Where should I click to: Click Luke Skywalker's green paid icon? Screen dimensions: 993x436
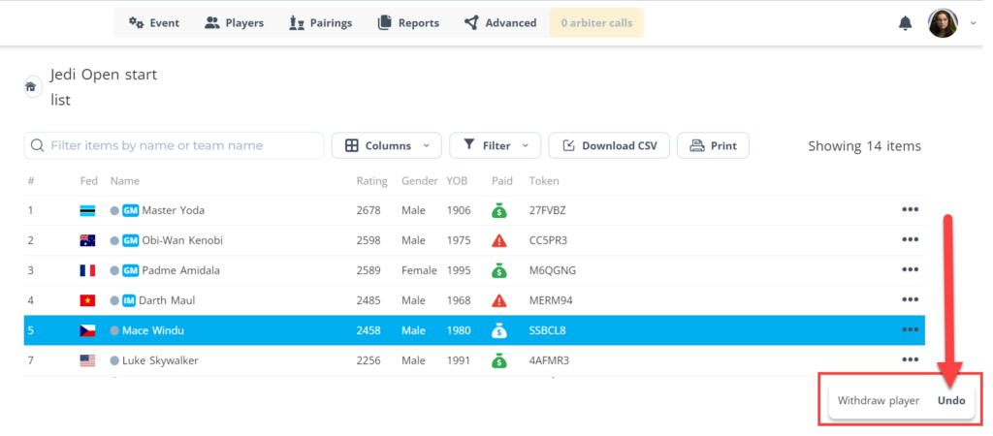point(499,360)
